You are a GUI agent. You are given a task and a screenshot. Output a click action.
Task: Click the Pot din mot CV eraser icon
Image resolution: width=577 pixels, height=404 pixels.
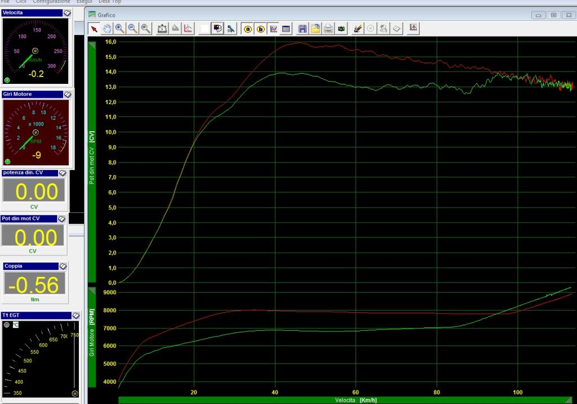pyautogui.click(x=62, y=219)
